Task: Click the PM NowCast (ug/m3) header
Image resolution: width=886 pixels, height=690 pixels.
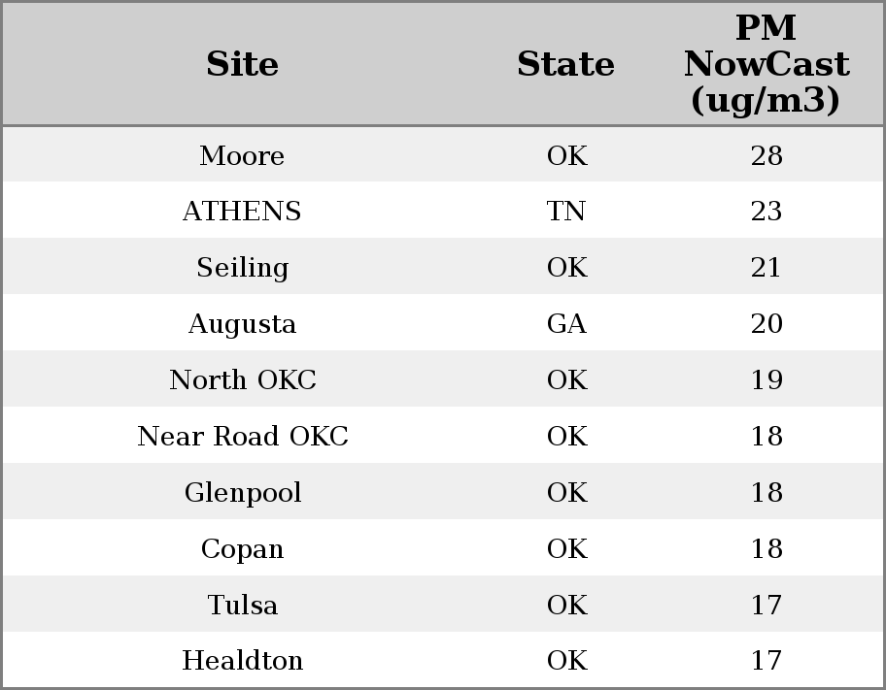Action: 766,65
